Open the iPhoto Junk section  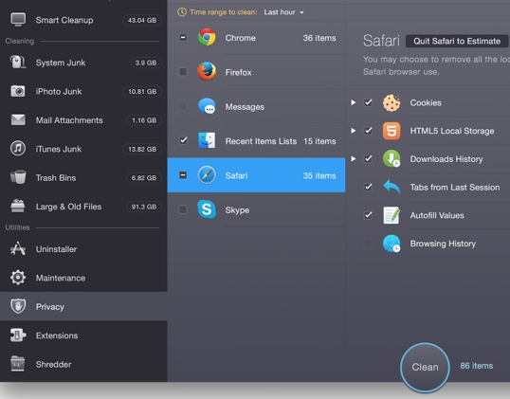tap(83, 91)
